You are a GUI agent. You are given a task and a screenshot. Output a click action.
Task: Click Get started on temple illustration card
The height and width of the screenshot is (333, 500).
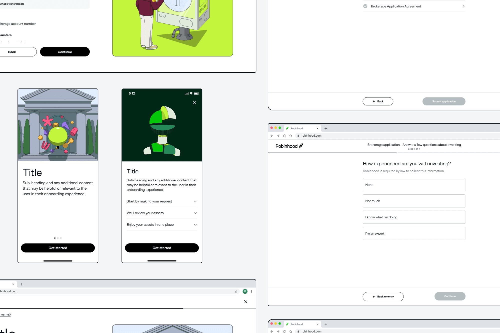58,248
